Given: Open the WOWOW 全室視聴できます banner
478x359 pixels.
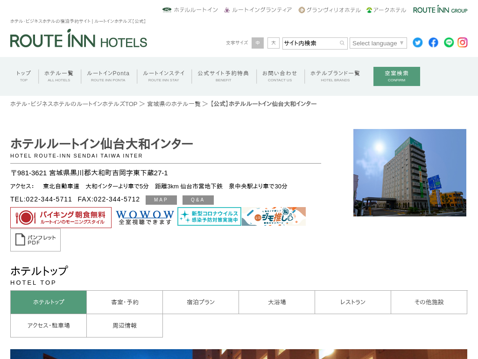Looking at the screenshot, I should coord(145,217).
